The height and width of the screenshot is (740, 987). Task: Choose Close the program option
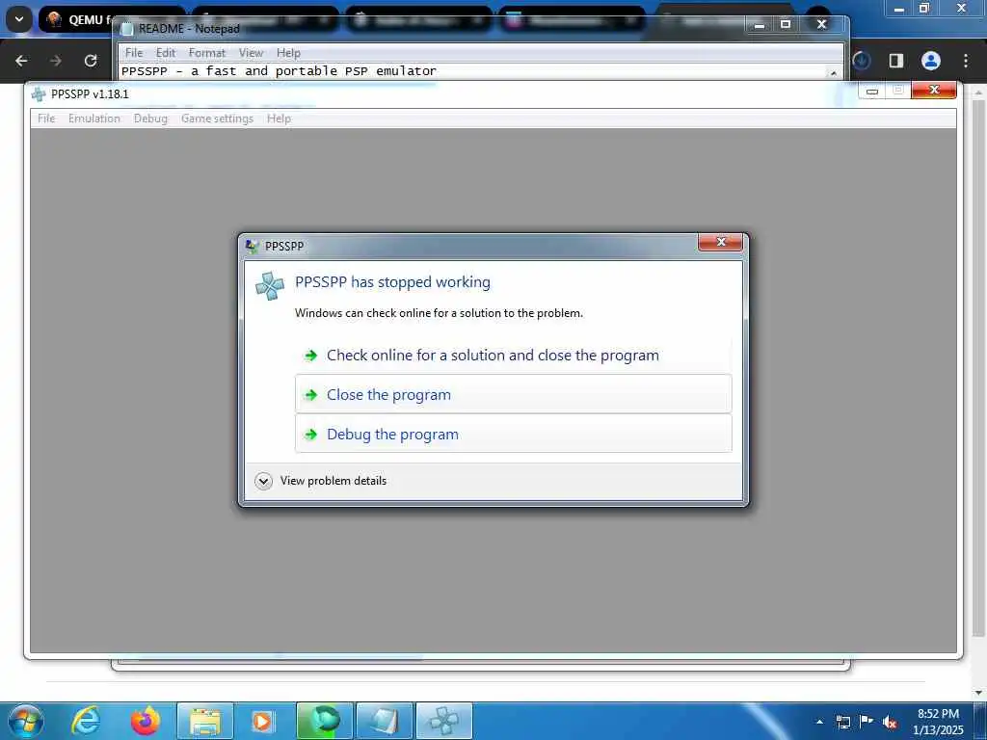(x=513, y=394)
